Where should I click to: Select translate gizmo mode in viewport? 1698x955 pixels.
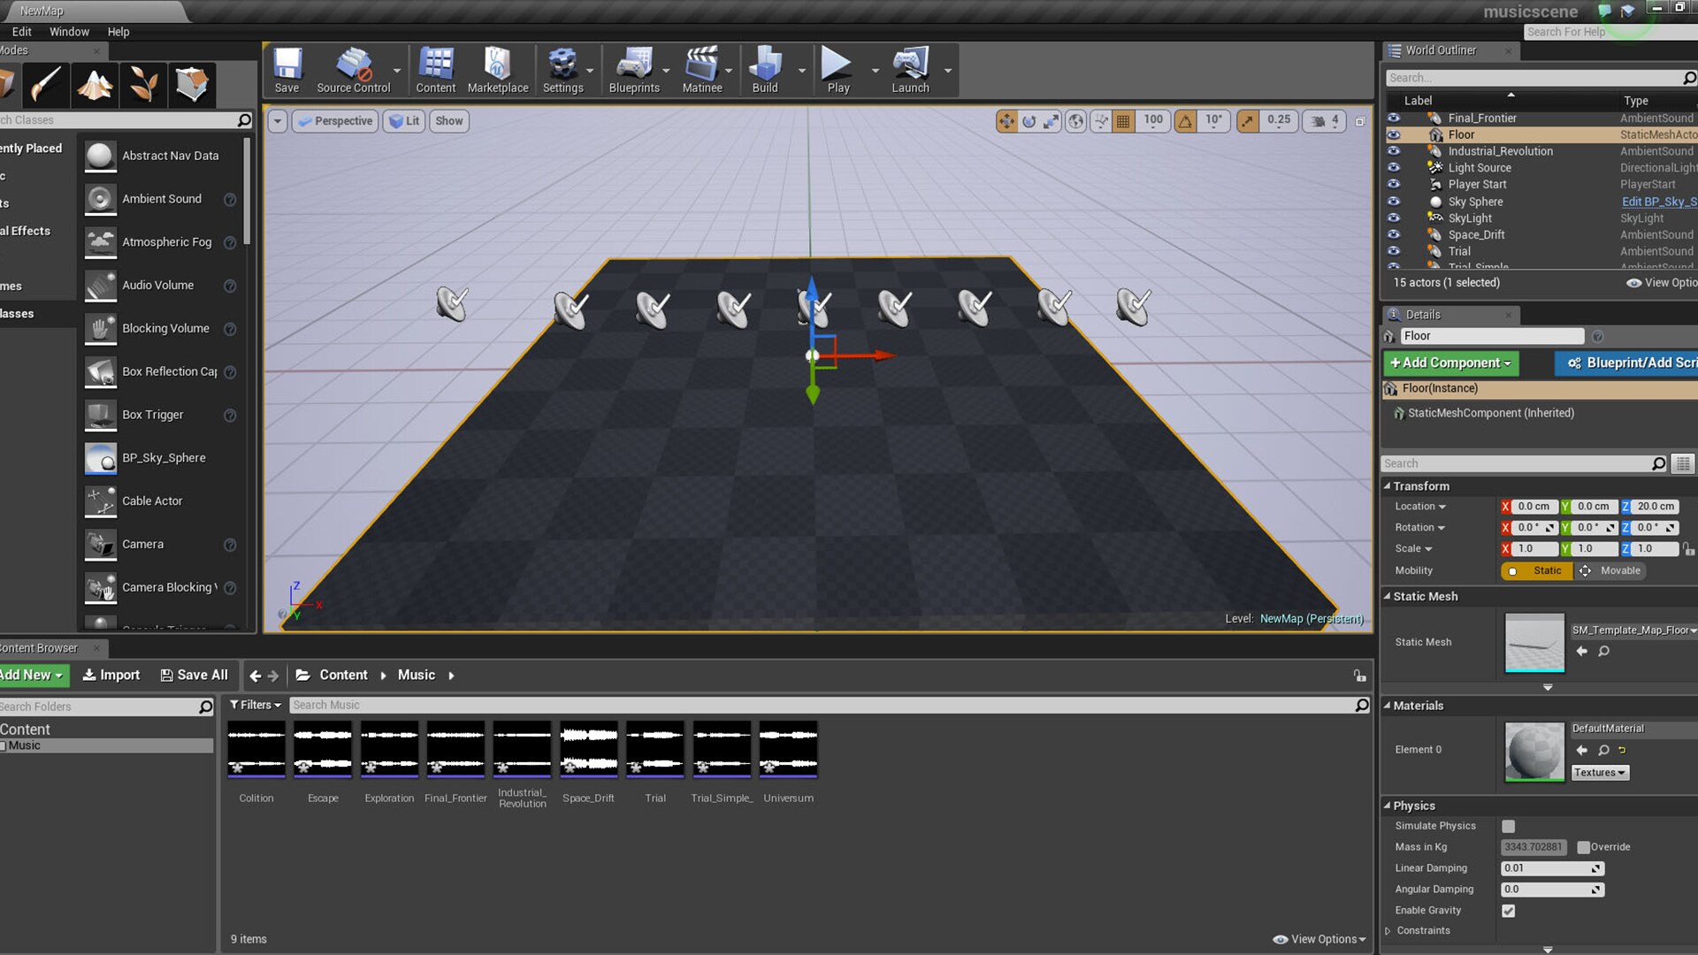pyautogui.click(x=1006, y=121)
